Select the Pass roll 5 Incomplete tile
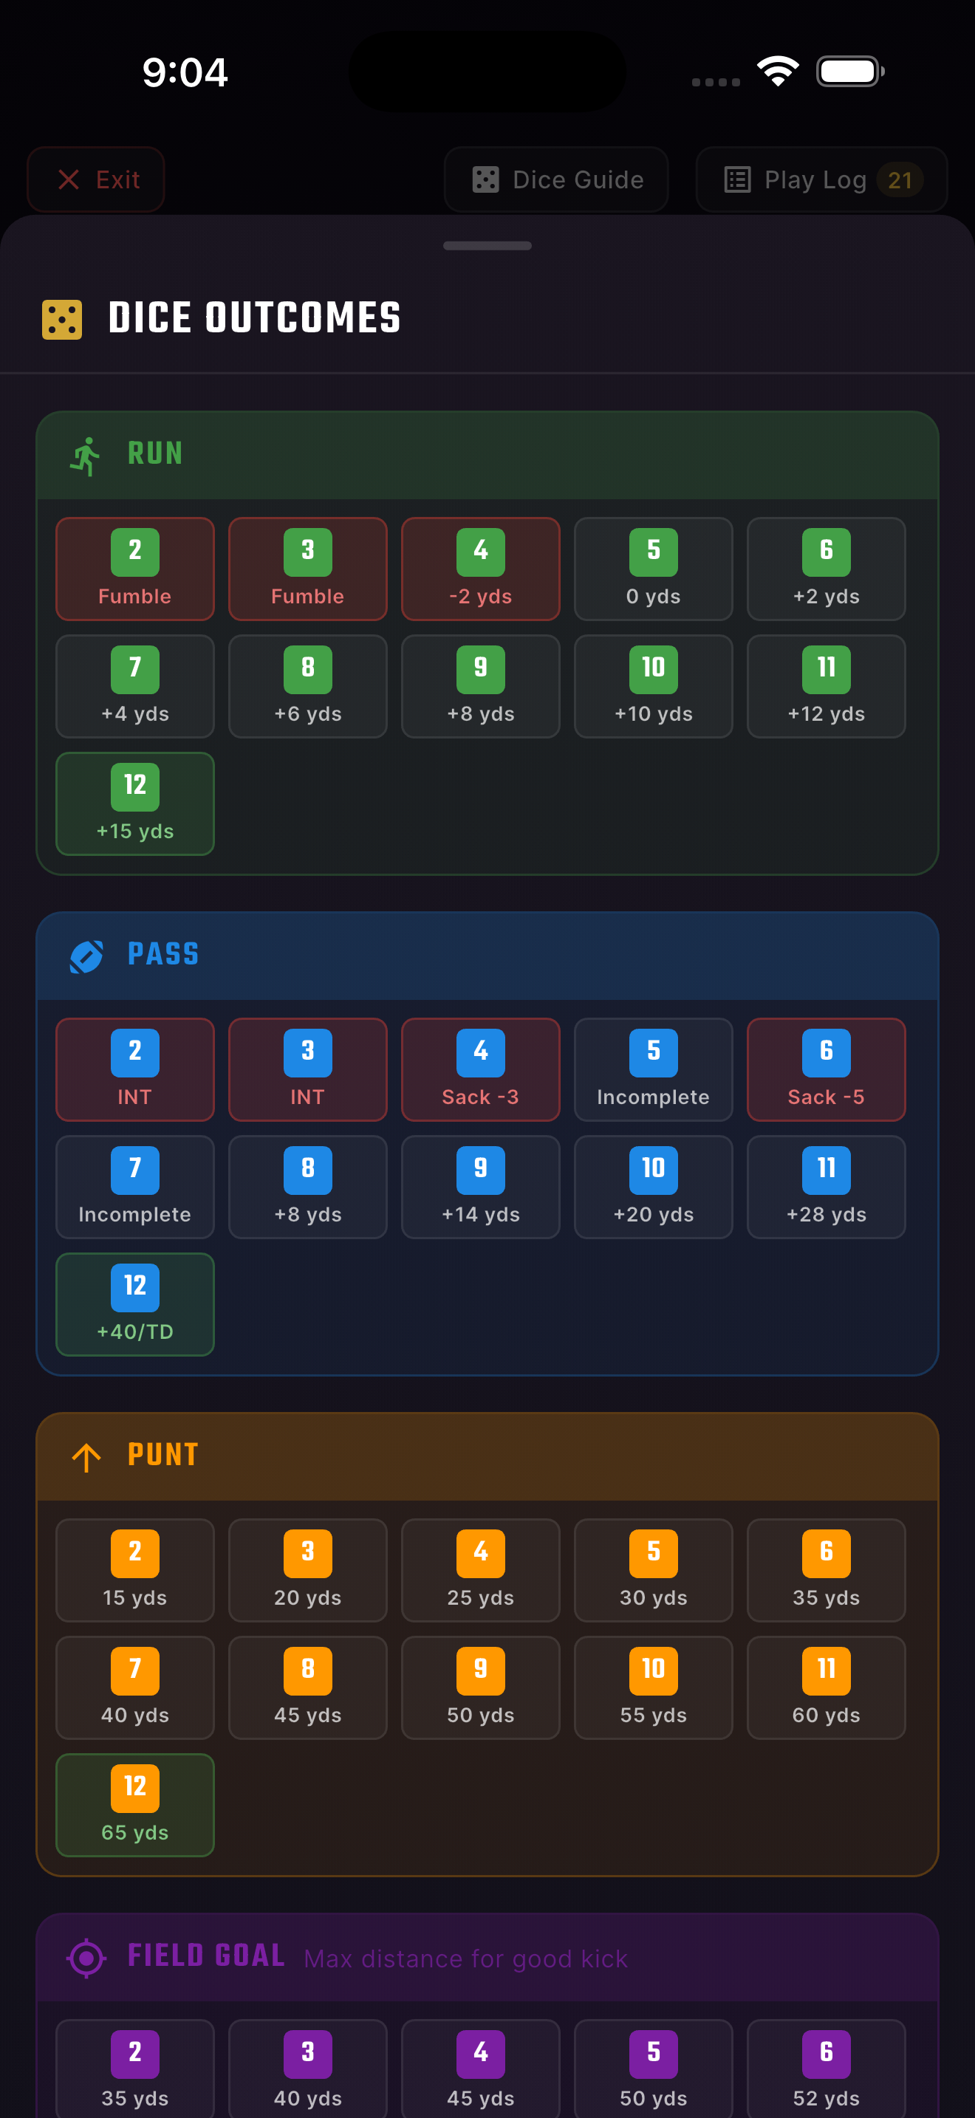Image resolution: width=975 pixels, height=2118 pixels. [x=654, y=1069]
